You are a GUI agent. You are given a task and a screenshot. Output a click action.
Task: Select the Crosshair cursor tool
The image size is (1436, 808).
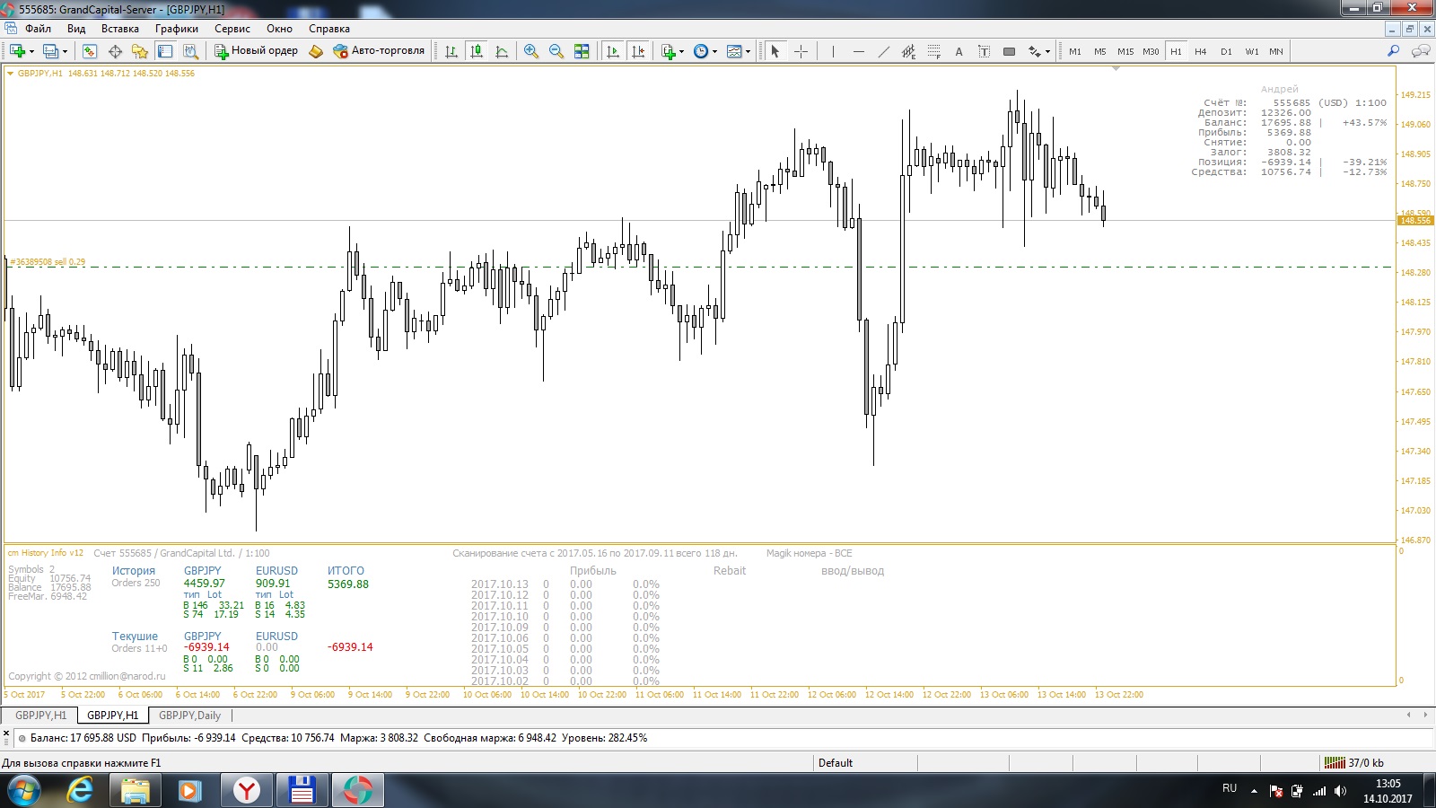tap(801, 51)
